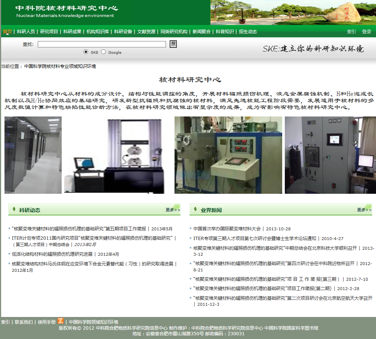Screen dimensions: 376x339
Task: Click green tree icon beside 科研动态 heading
Action: (x=14, y=209)
